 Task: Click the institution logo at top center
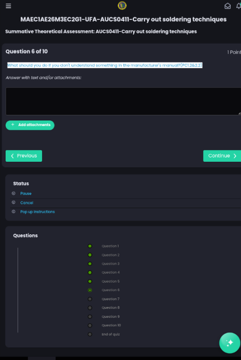point(122,5)
